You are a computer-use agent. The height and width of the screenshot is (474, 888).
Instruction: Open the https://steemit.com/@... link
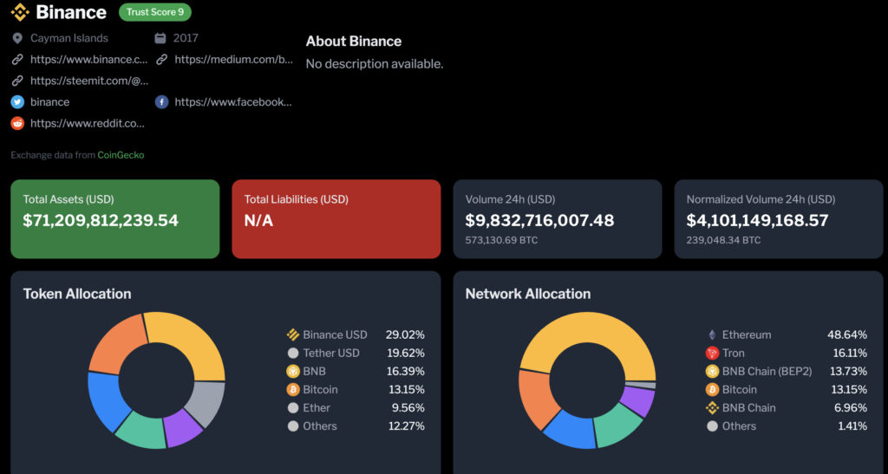(89, 81)
